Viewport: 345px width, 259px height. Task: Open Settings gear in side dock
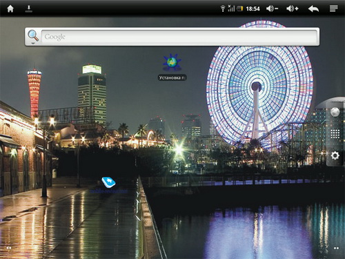click(x=335, y=155)
